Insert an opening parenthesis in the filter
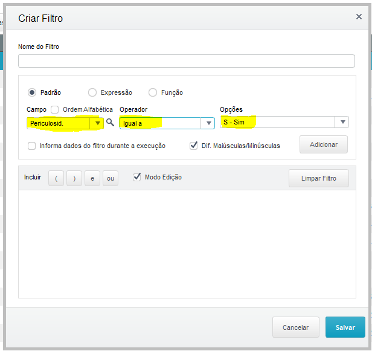372x351 pixels. point(56,178)
